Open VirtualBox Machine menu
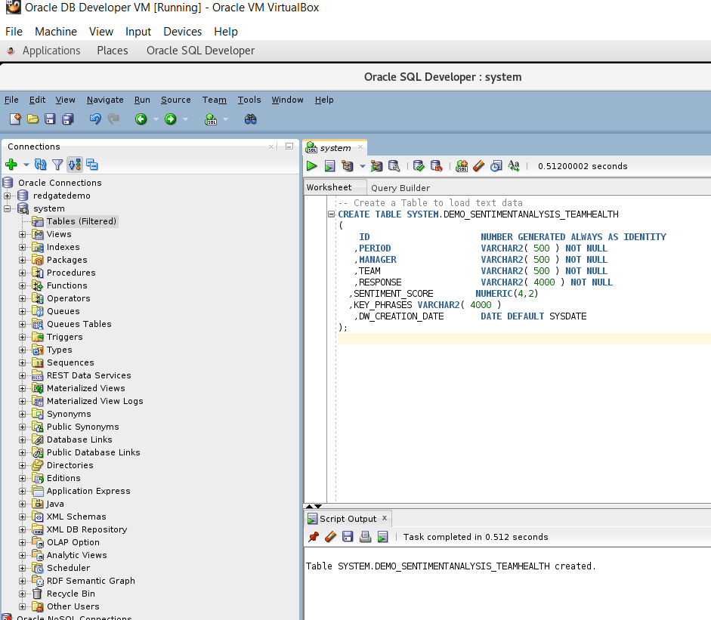711x620 pixels. click(56, 32)
